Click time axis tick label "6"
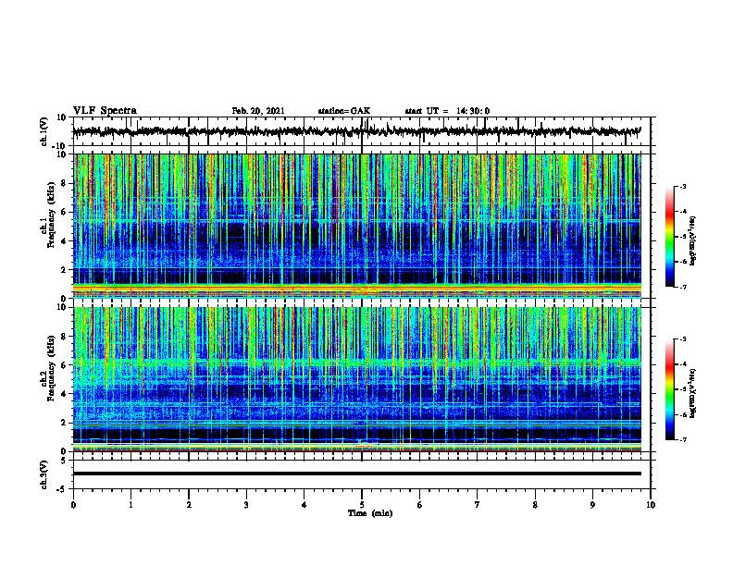 point(420,505)
